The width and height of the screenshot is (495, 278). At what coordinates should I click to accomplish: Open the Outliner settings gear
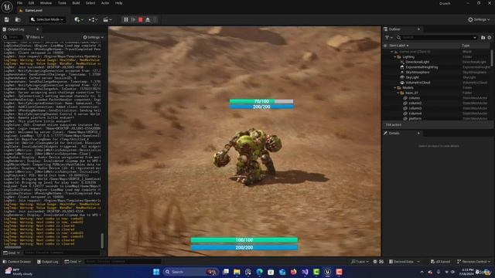490,38
